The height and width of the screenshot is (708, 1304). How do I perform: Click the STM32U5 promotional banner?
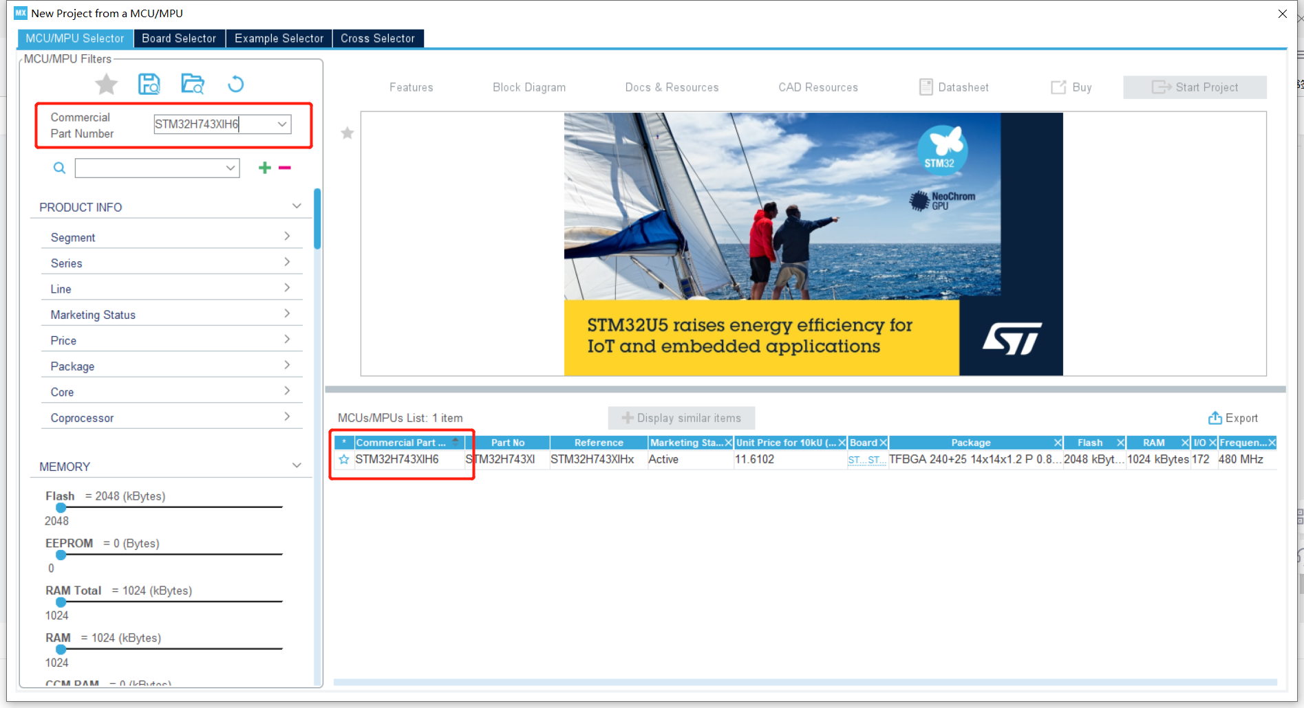point(813,244)
